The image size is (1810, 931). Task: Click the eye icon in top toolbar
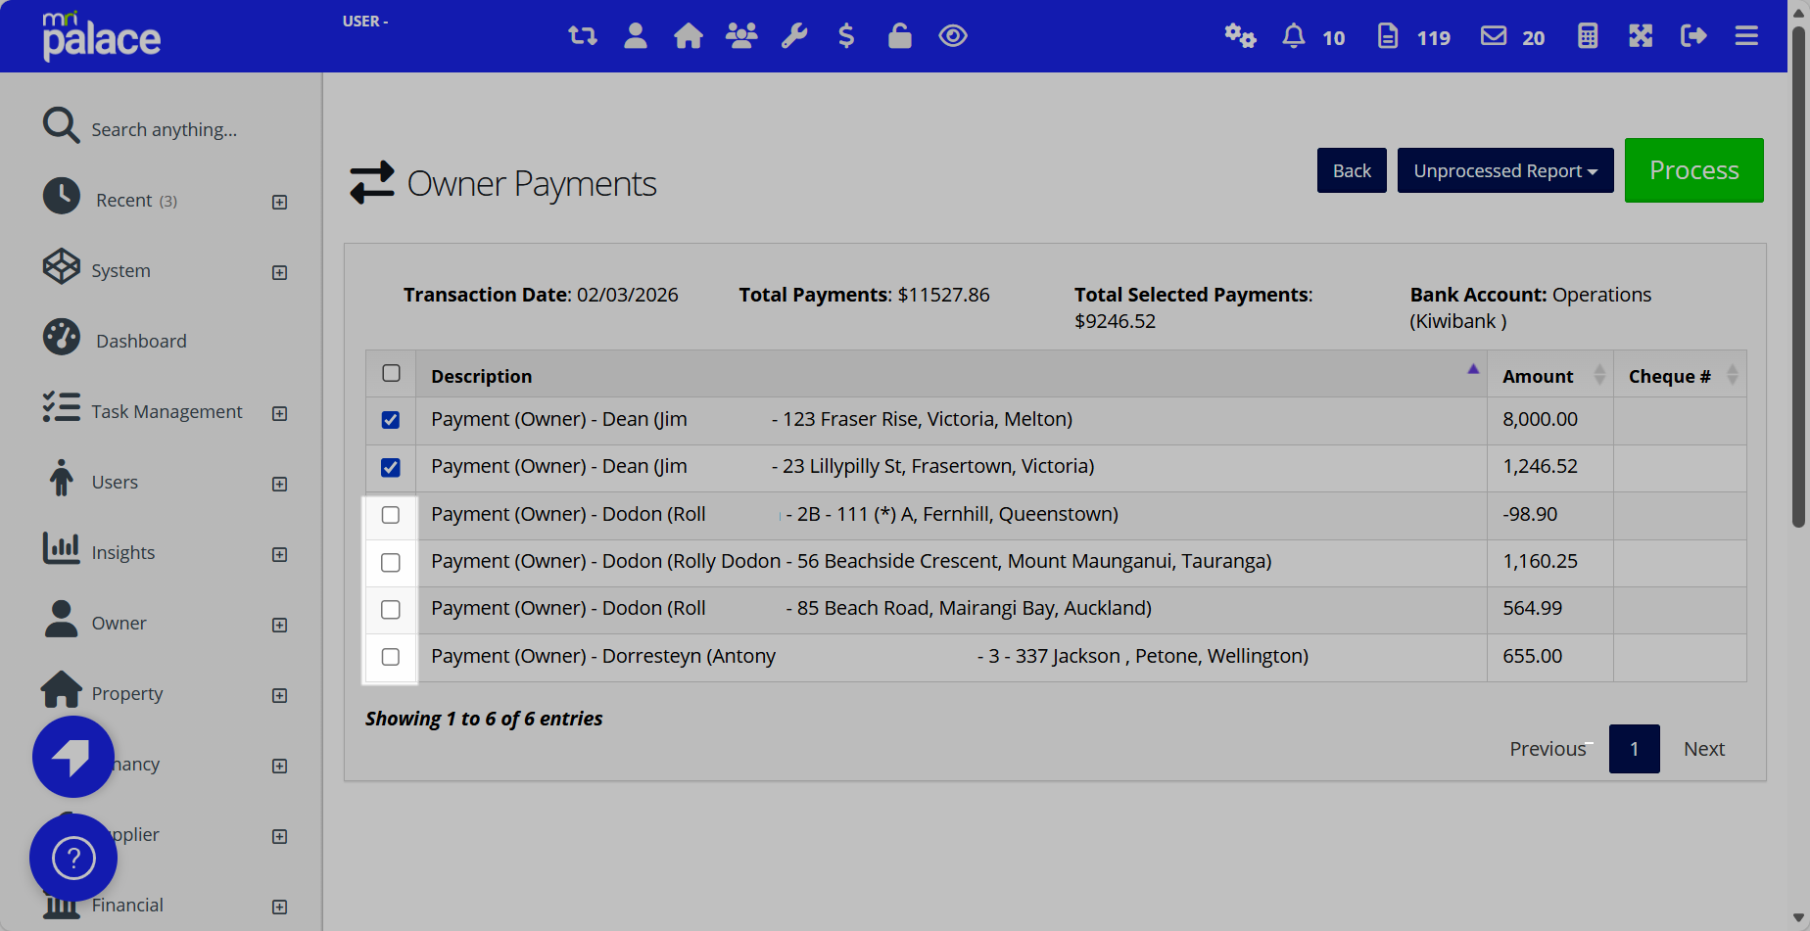tap(953, 36)
